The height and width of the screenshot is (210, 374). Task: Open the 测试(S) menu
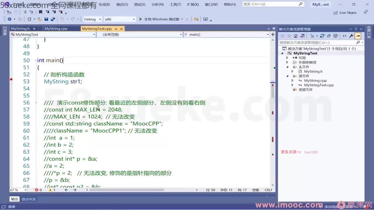[140, 4]
